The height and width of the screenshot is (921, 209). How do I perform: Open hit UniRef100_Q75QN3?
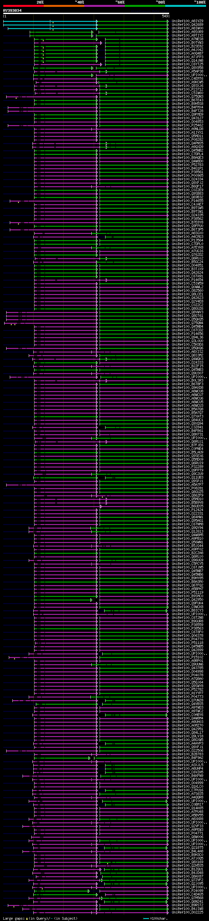187,96
